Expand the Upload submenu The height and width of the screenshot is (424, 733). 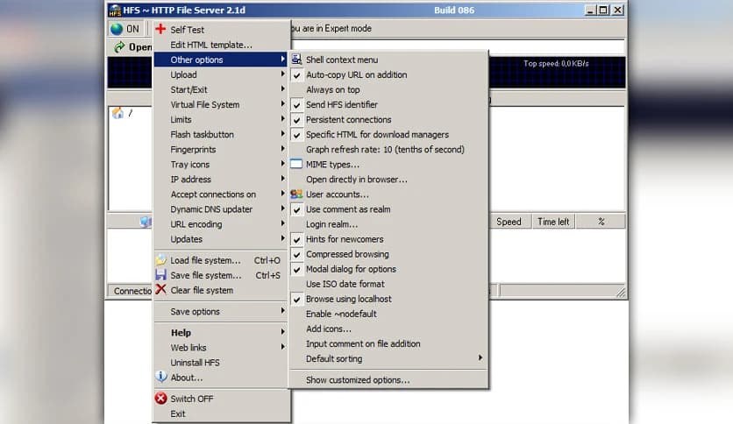221,74
